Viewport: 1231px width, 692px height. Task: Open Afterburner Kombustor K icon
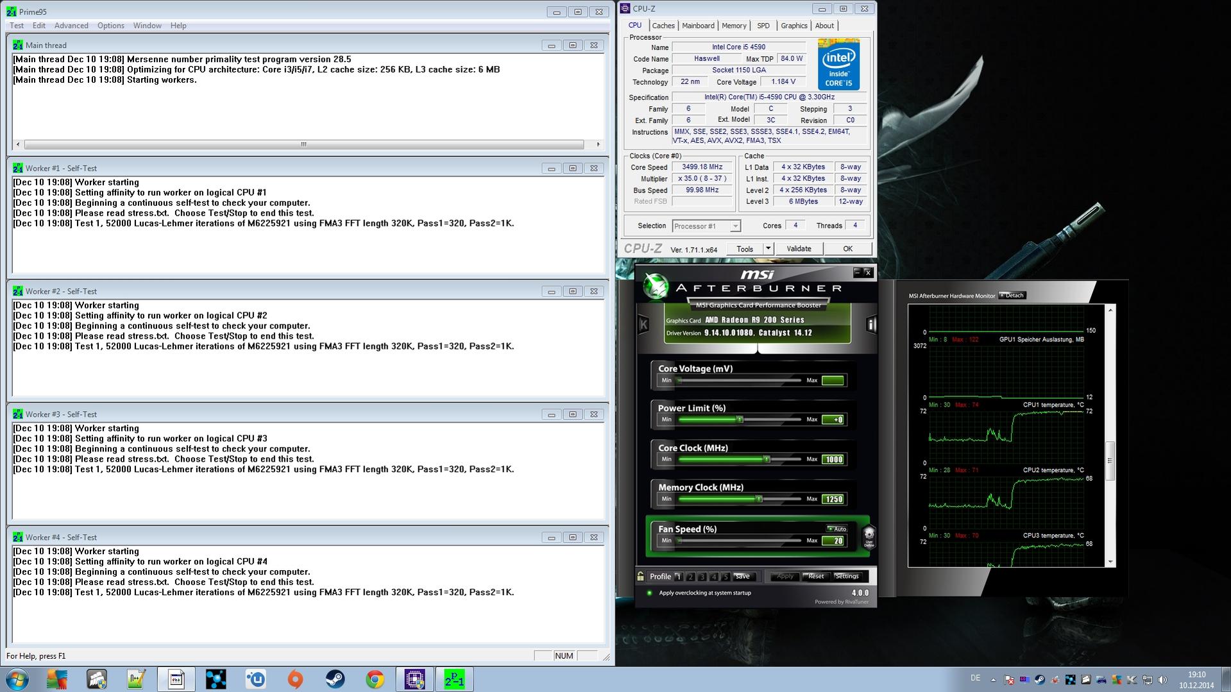(643, 324)
